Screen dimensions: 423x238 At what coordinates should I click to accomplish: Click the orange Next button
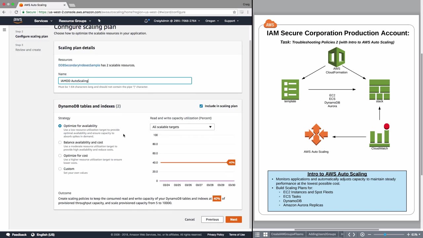pos(234,219)
